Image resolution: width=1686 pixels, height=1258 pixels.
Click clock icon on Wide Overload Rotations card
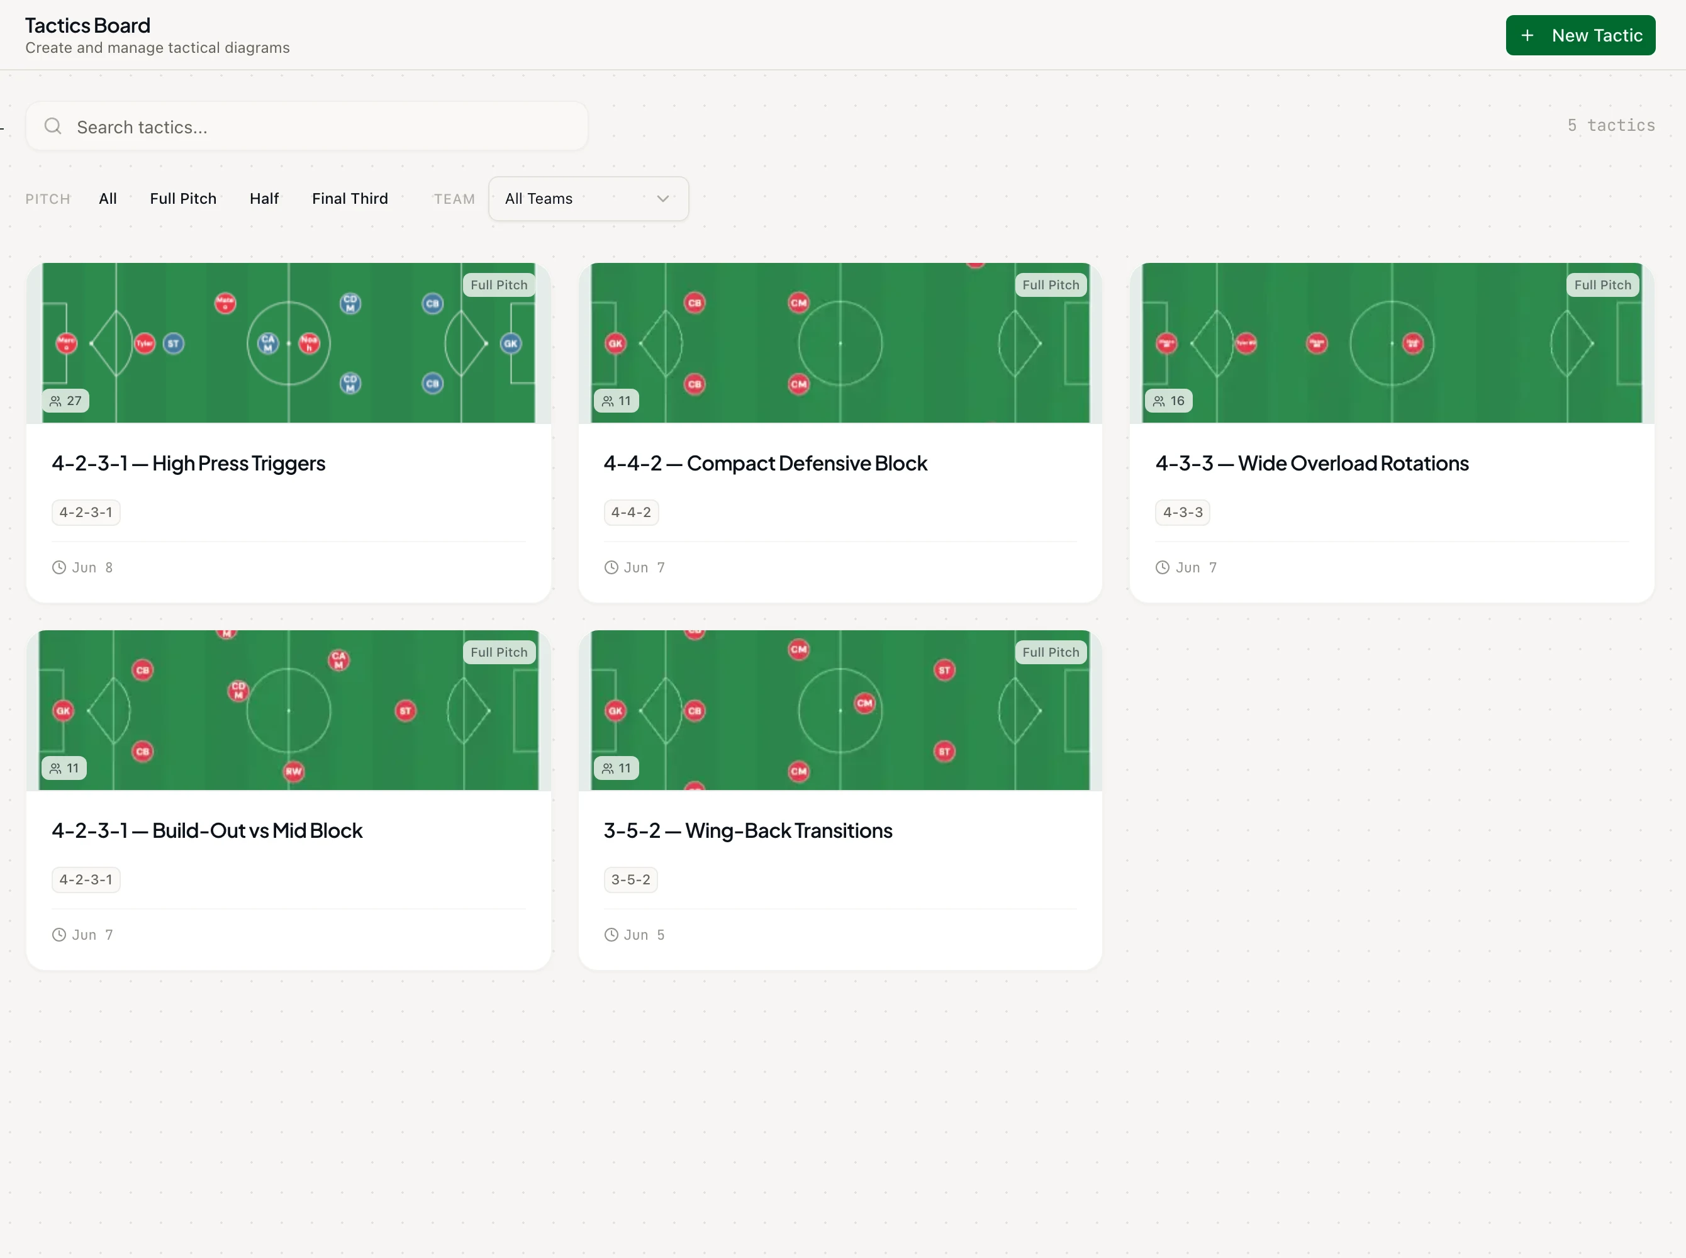(x=1162, y=567)
